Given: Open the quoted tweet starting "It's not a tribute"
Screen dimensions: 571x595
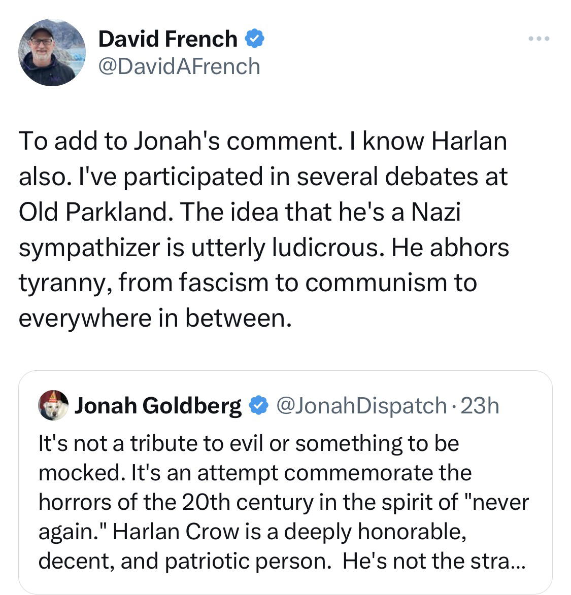Looking at the screenshot, I should click(x=285, y=482).
